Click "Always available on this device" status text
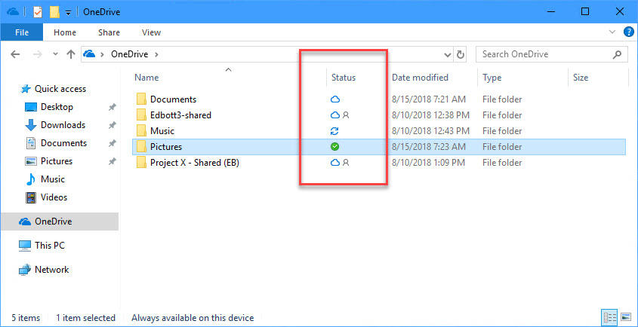 pos(193,318)
